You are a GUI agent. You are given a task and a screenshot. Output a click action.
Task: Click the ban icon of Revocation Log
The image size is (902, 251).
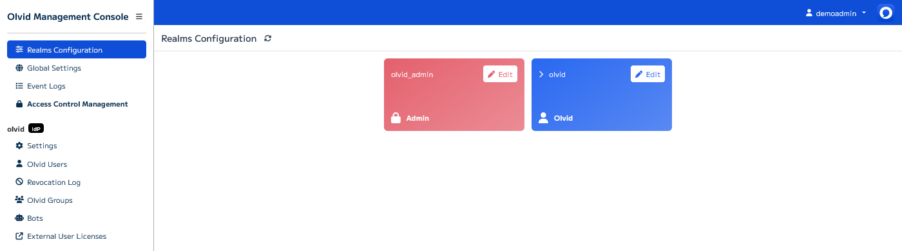coord(19,182)
